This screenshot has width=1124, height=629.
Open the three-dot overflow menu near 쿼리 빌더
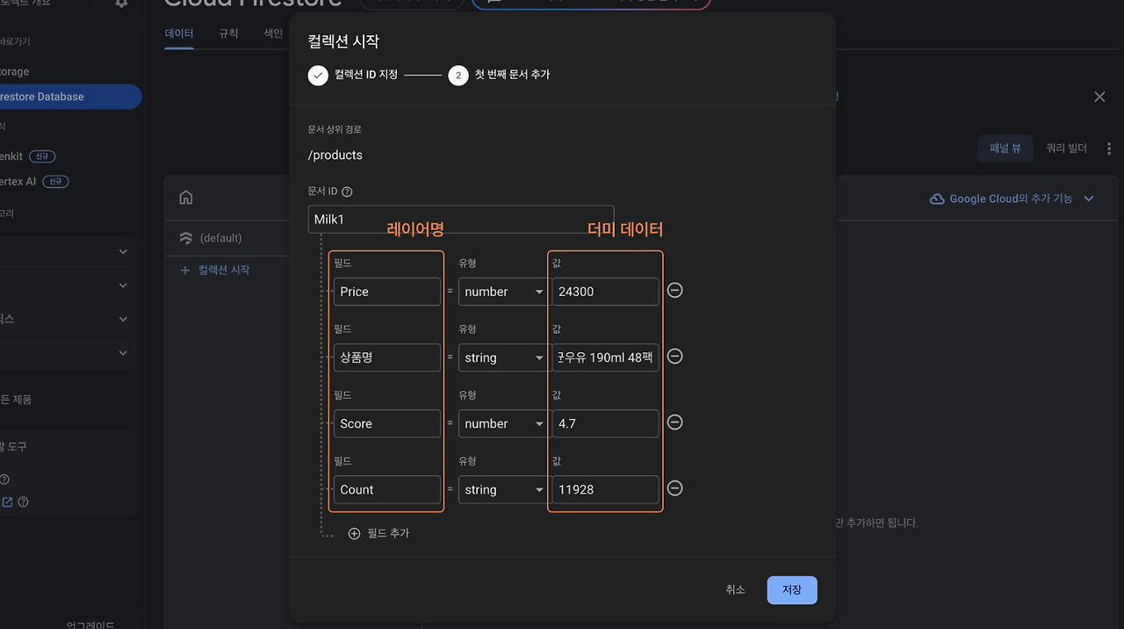point(1108,148)
